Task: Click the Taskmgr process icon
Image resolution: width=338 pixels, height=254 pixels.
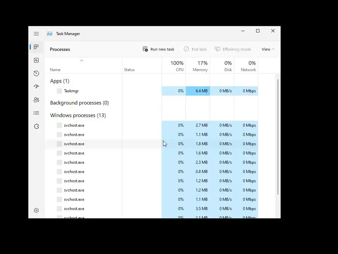Action: [59, 91]
